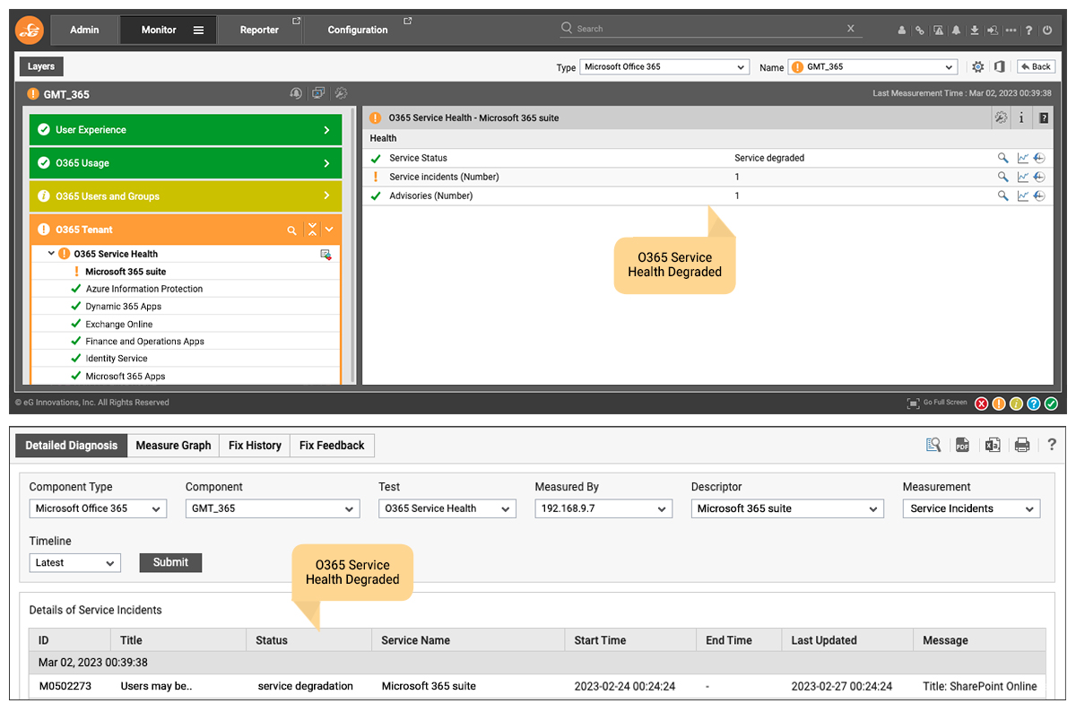Click the sign-in arrow user icon
1076x712 pixels.
tap(993, 30)
